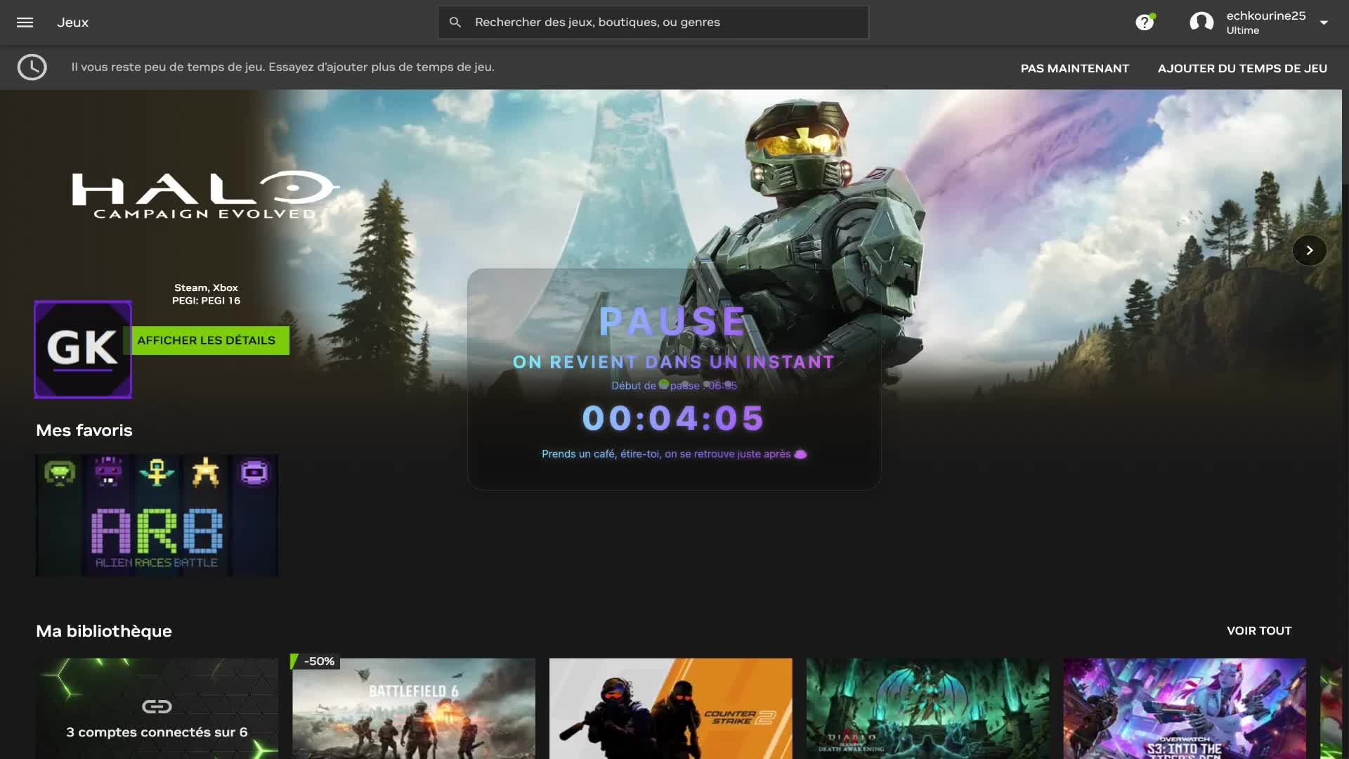Click AJOUTER DU TEMPS DE JEU
This screenshot has height=759, width=1349.
click(x=1242, y=68)
